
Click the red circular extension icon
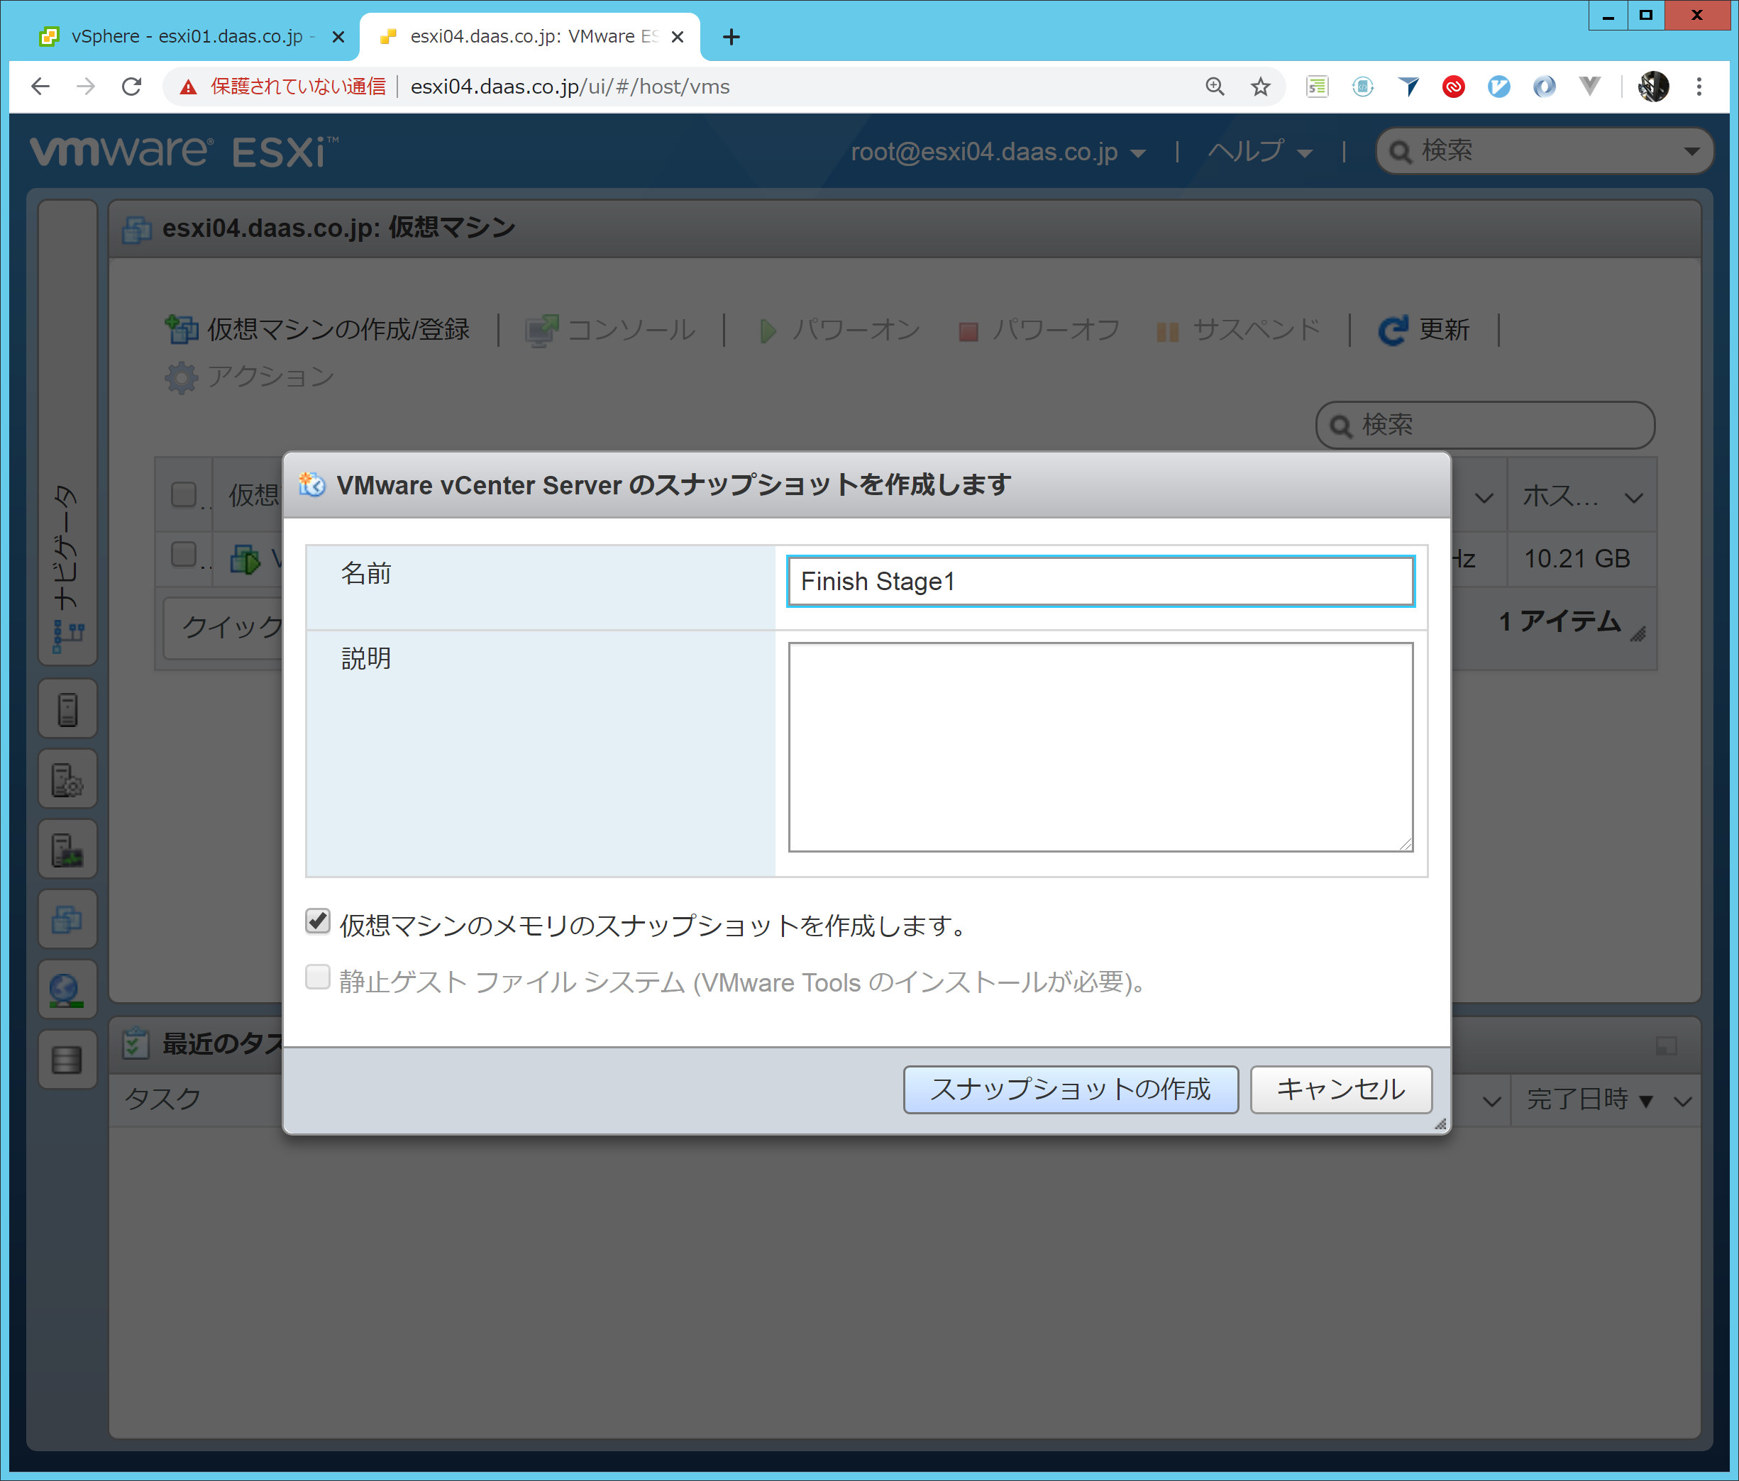1454,87
